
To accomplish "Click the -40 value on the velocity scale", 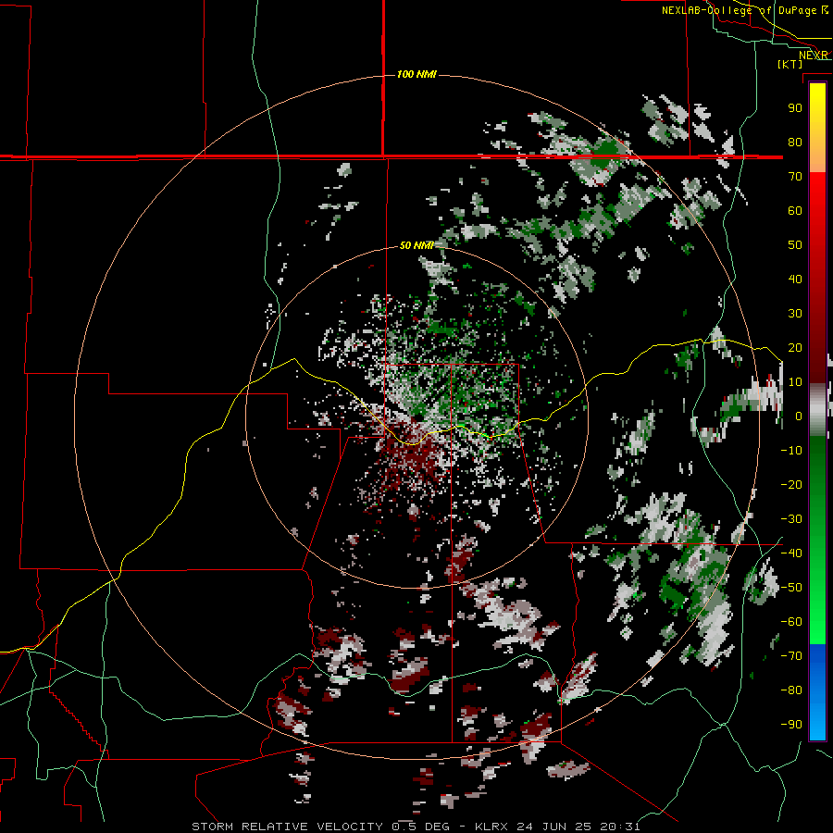I will [x=791, y=553].
